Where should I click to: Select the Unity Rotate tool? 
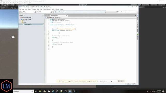pyautogui.click(x=8, y=5)
